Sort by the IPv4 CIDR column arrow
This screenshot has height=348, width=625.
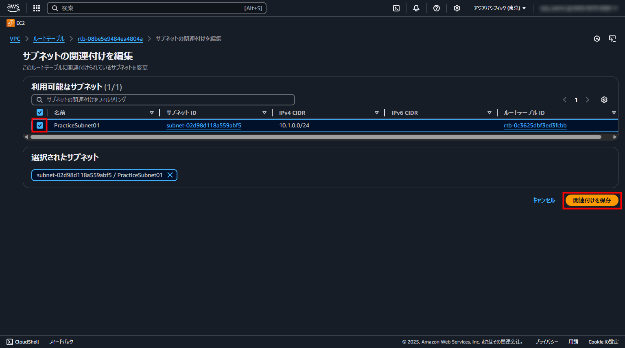(x=376, y=113)
